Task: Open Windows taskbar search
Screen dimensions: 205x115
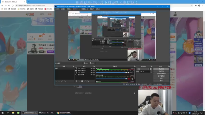Action: [8, 113]
